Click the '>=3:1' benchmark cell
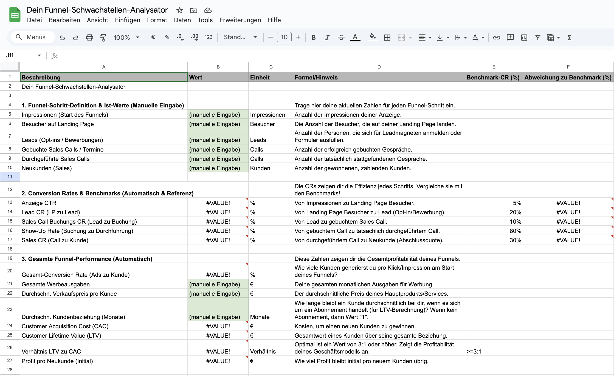Viewport: 614px width, 376px height. click(494, 348)
